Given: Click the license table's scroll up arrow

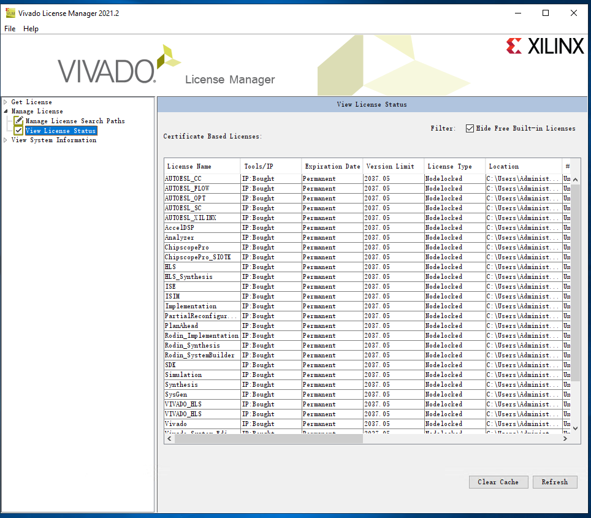Looking at the screenshot, I should click(576, 180).
